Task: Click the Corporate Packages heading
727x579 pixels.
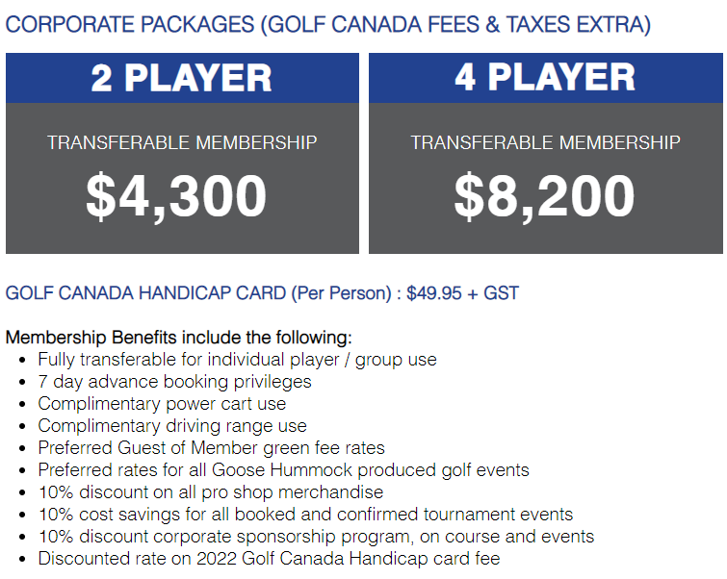Action: [327, 25]
